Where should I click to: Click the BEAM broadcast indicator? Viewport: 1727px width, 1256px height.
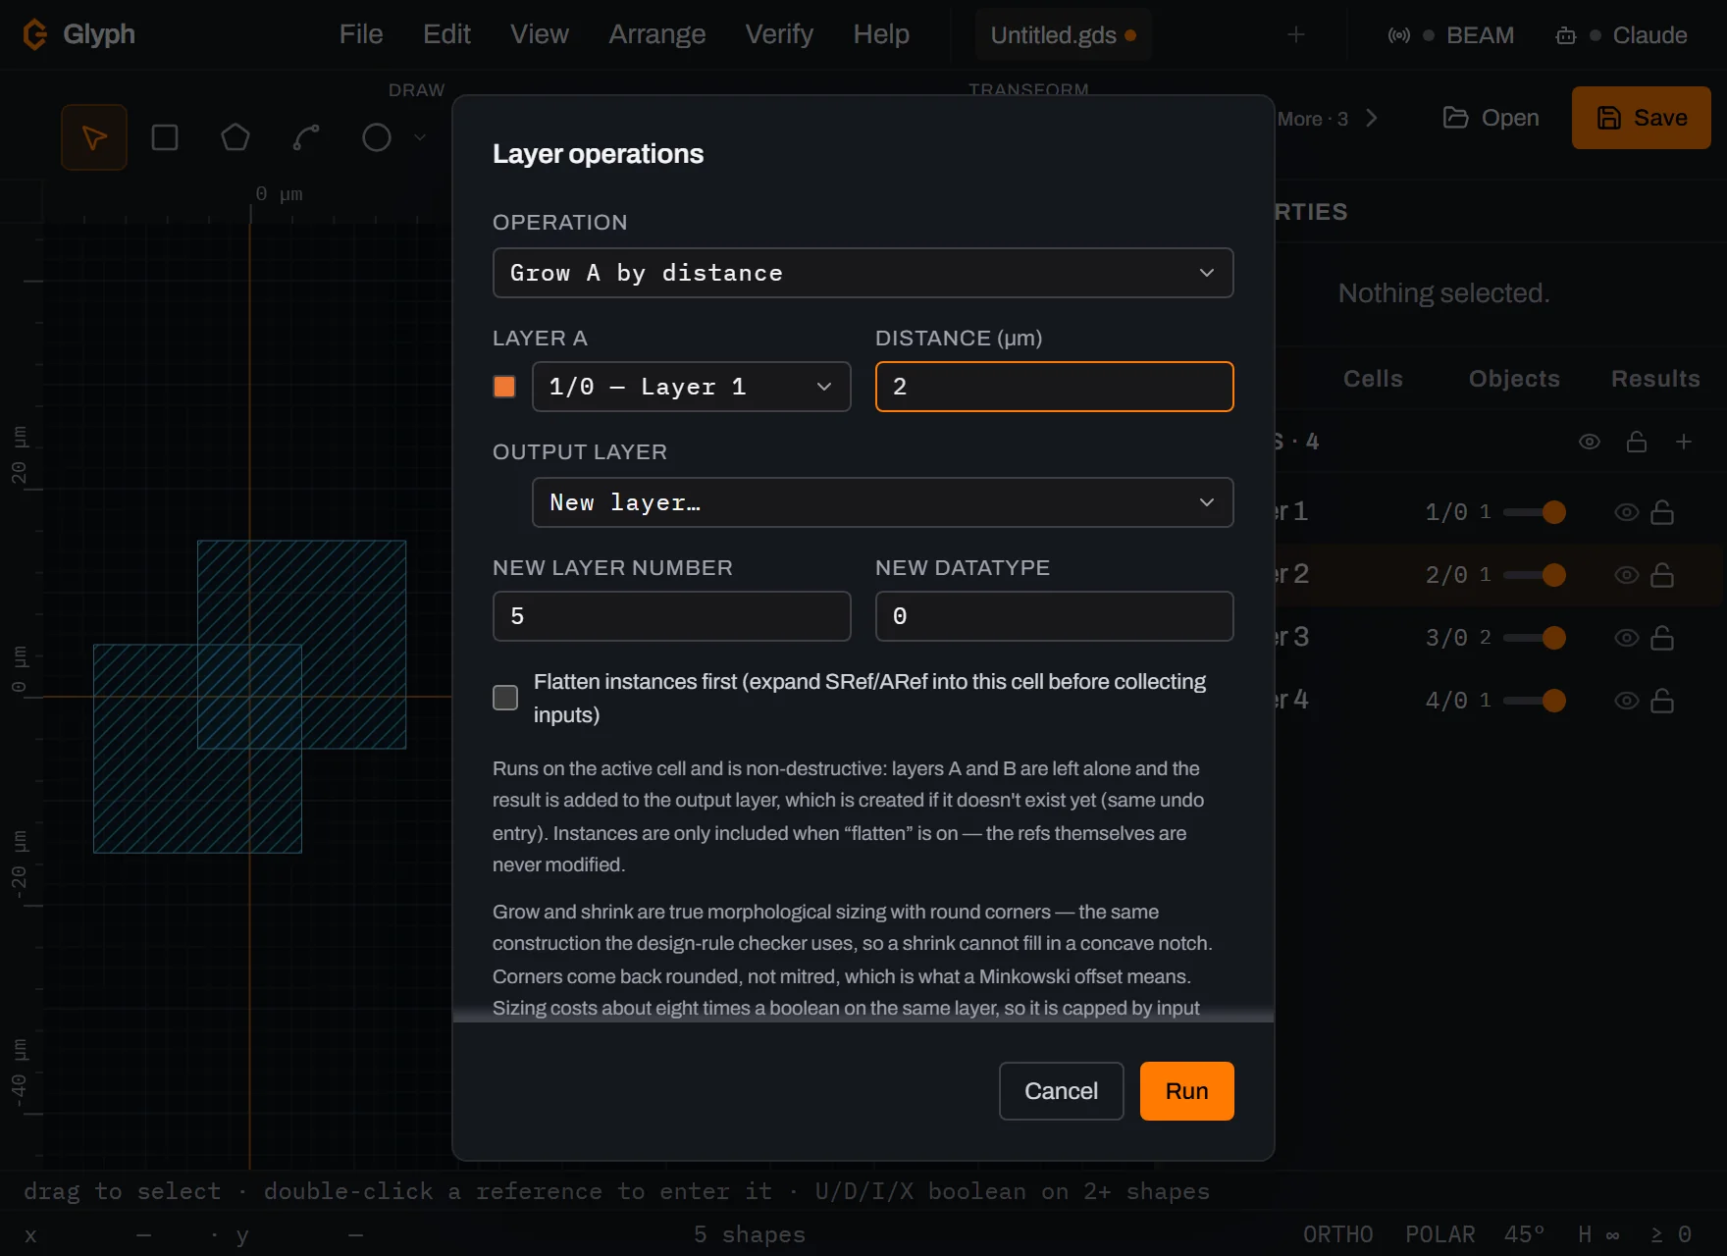[x=1450, y=35]
